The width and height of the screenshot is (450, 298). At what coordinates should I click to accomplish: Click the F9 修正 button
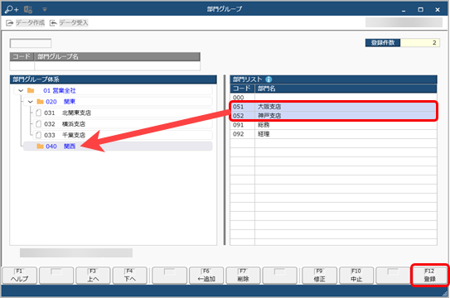pyautogui.click(x=319, y=276)
